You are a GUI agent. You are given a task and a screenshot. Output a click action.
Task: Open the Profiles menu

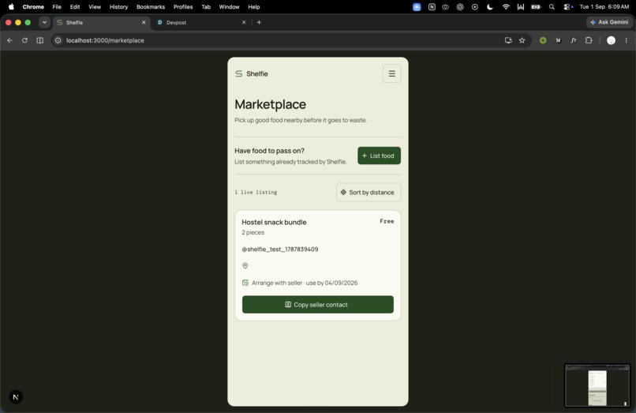tap(183, 6)
